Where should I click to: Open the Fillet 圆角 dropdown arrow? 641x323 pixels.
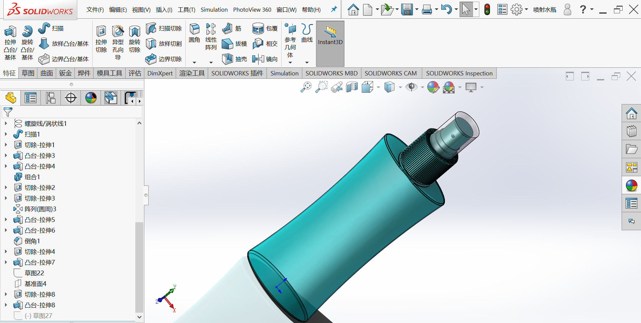[194, 62]
